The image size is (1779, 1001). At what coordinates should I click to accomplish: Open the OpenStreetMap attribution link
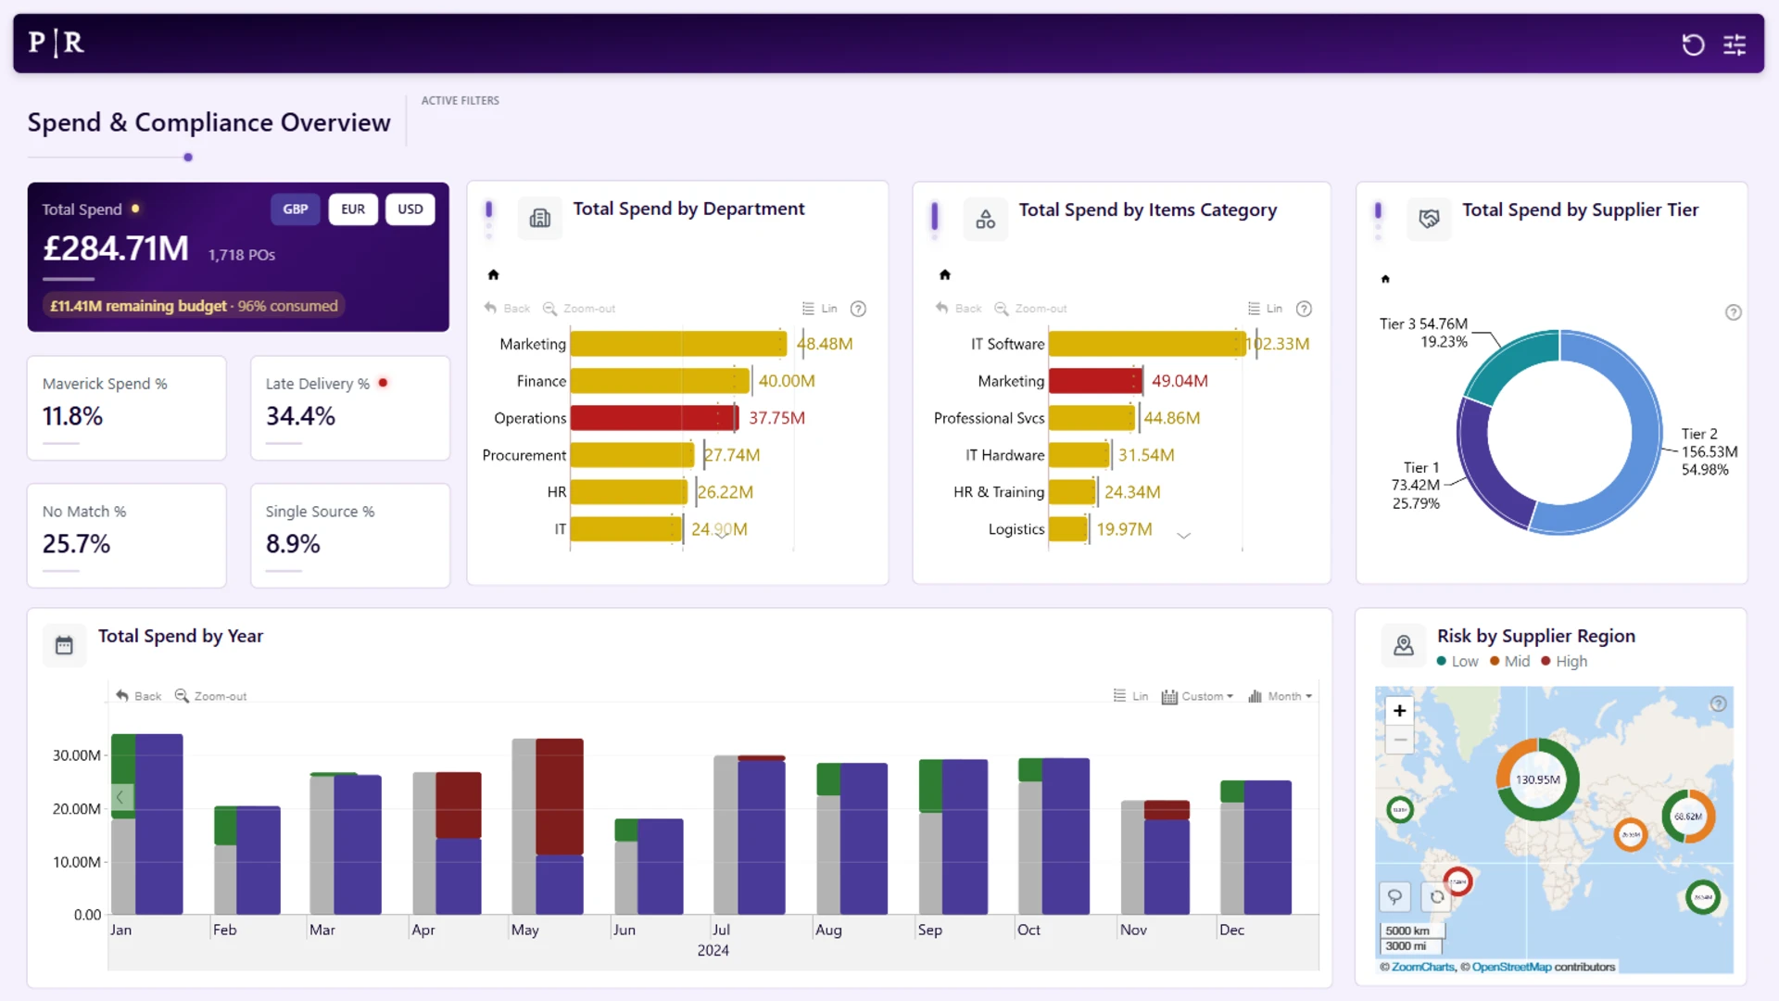point(1511,968)
